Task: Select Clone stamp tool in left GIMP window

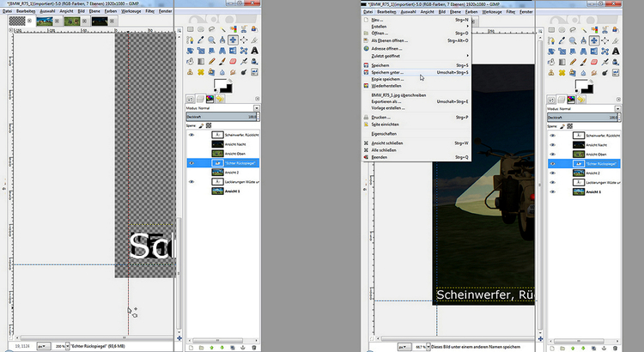Action: [190, 72]
